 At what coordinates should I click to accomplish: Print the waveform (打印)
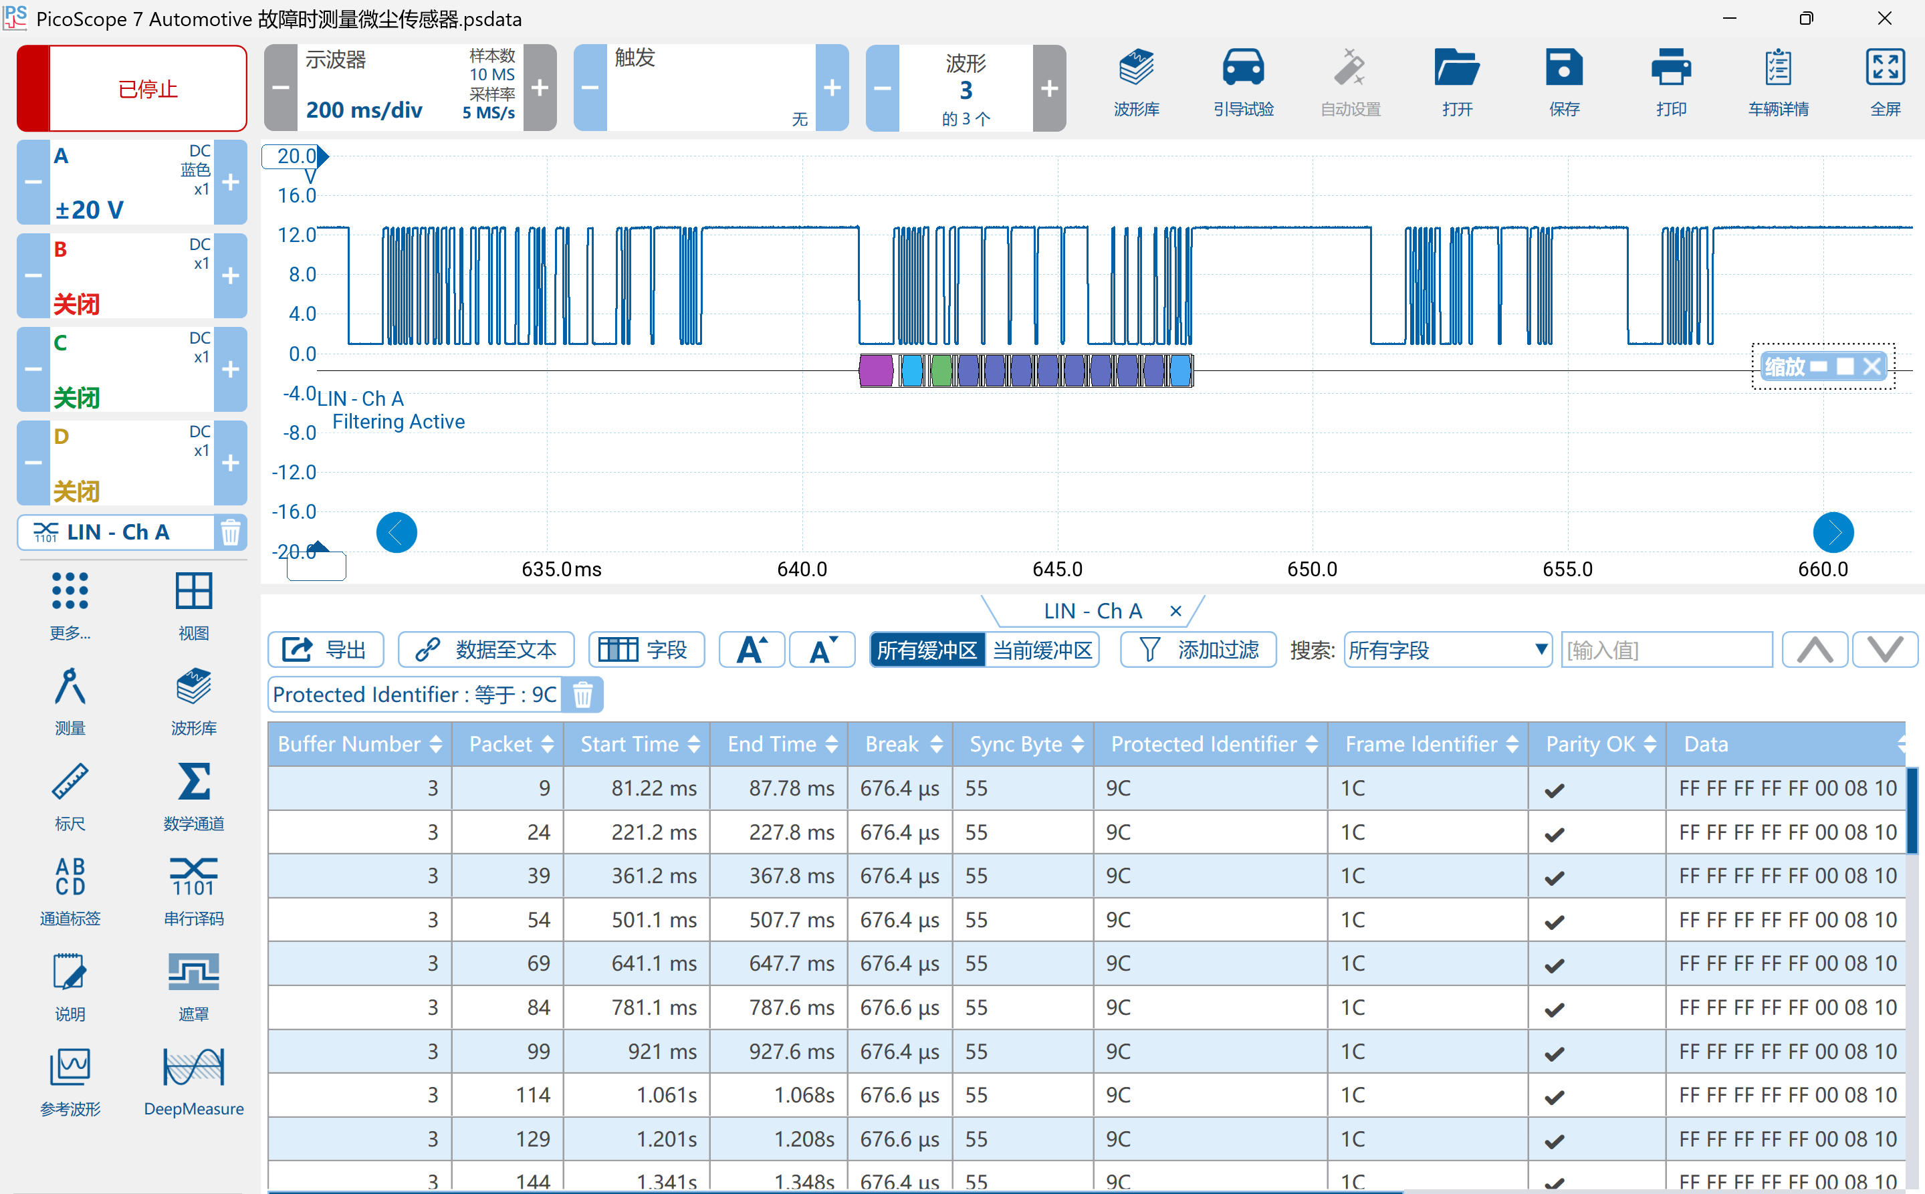pos(1671,83)
